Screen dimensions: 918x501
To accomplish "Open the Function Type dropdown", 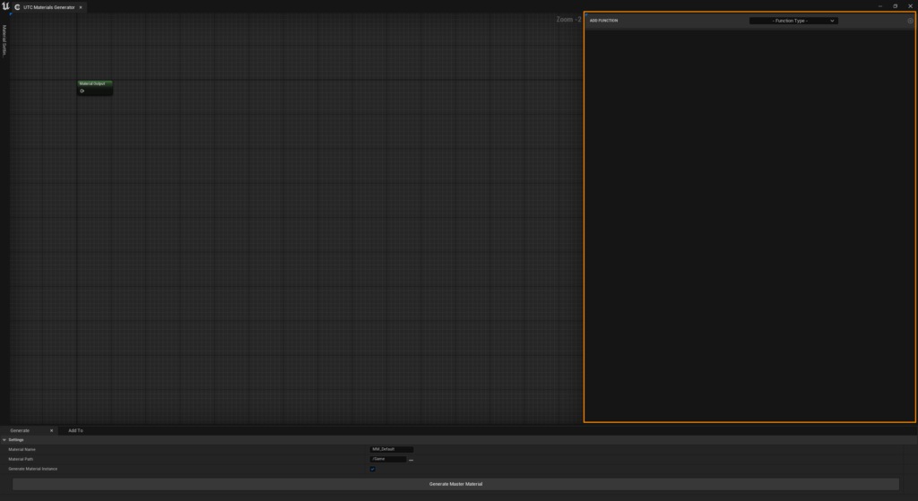I will tap(793, 21).
